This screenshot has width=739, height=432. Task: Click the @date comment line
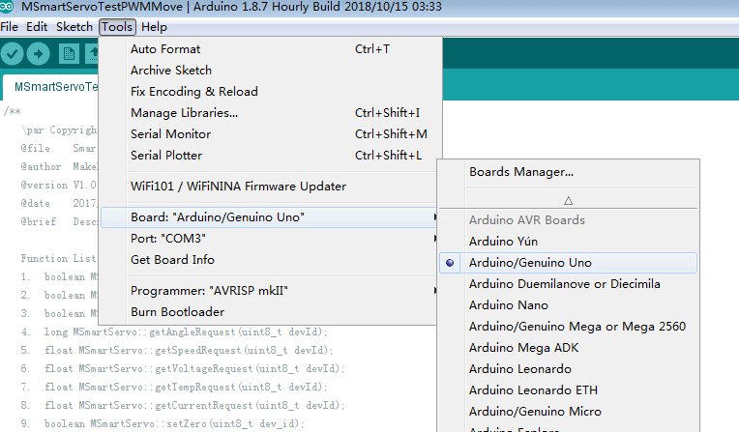[58, 204]
